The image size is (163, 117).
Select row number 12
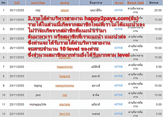[4, 114]
